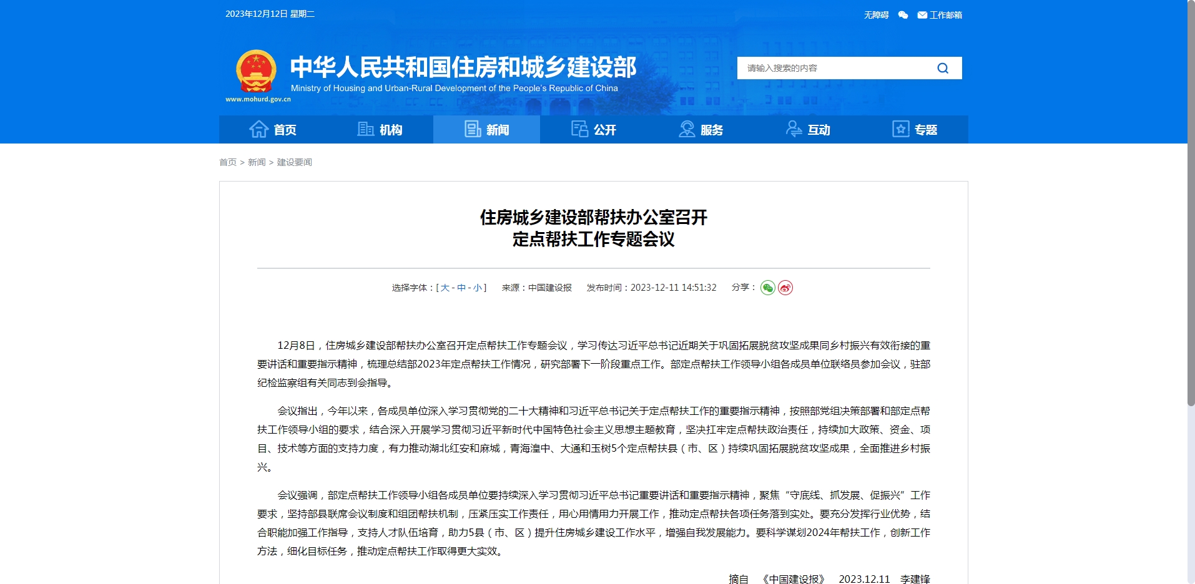
Task: Click the article title 住房城乡建设部帮扶办公室召开
Action: pos(593,217)
